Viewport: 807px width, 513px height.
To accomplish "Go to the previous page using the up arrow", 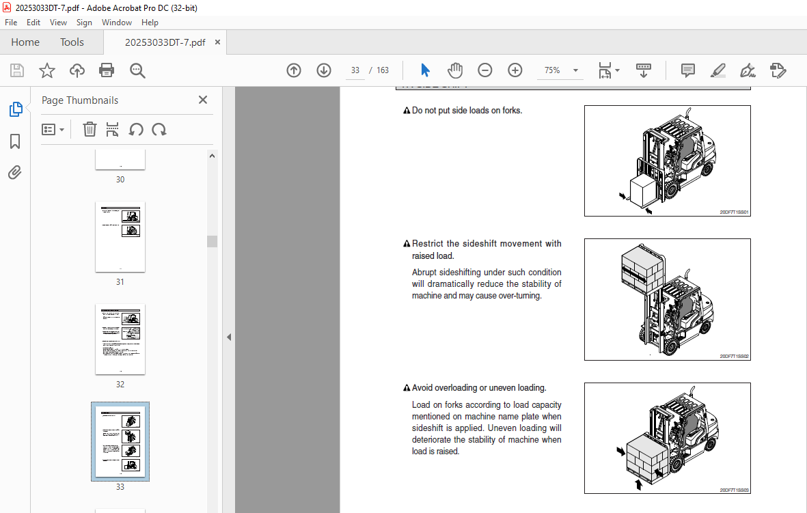I will pyautogui.click(x=294, y=70).
